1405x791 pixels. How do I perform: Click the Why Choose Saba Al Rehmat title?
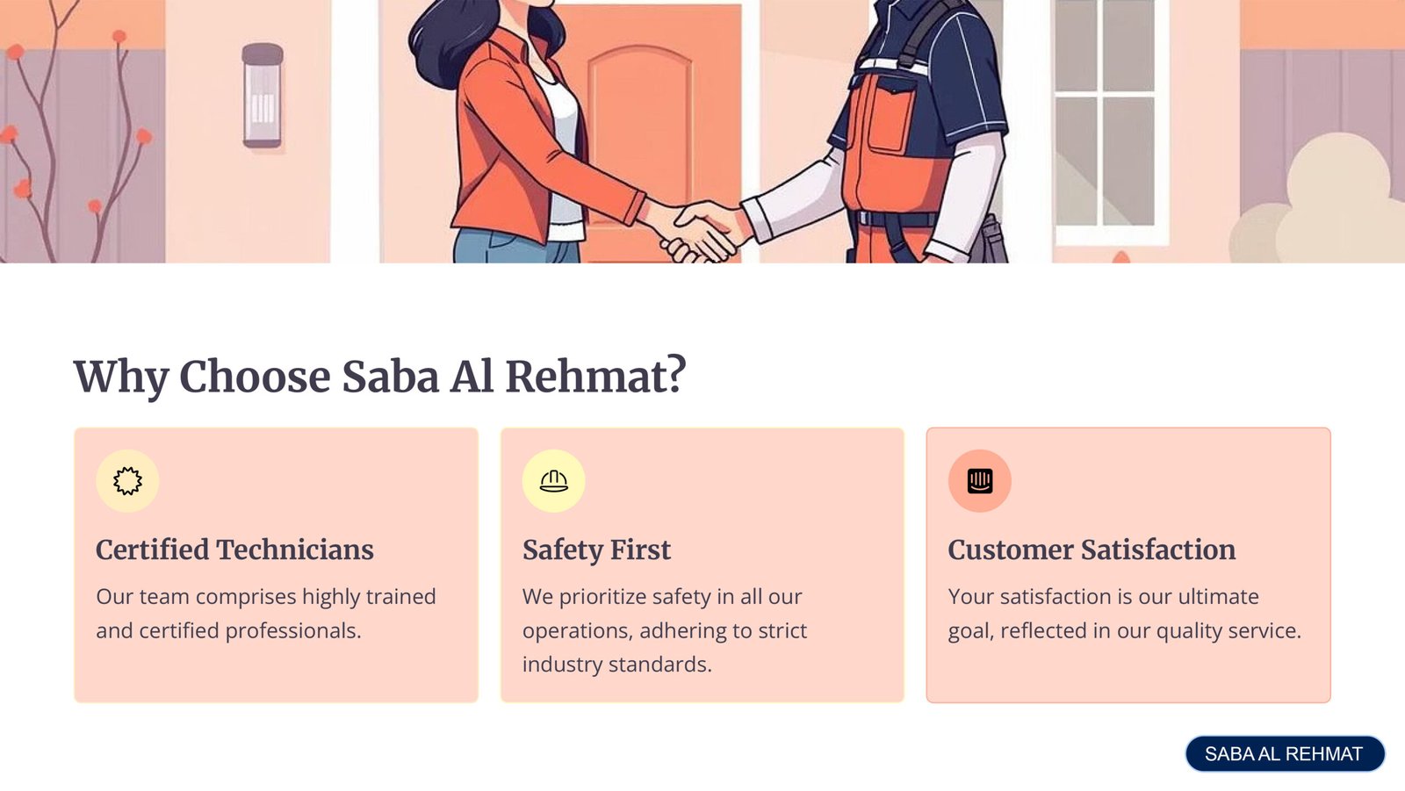(379, 377)
